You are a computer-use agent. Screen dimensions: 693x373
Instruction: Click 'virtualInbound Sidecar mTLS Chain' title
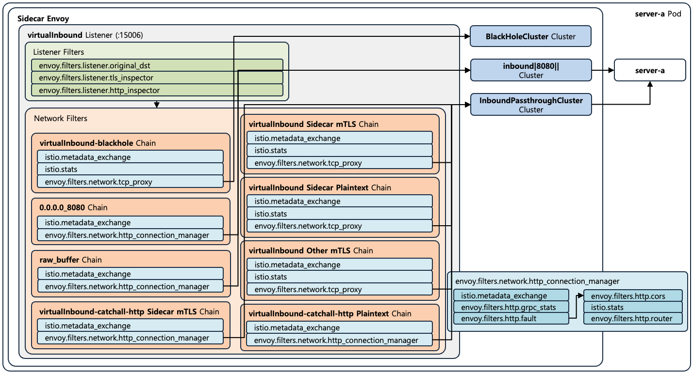313,124
